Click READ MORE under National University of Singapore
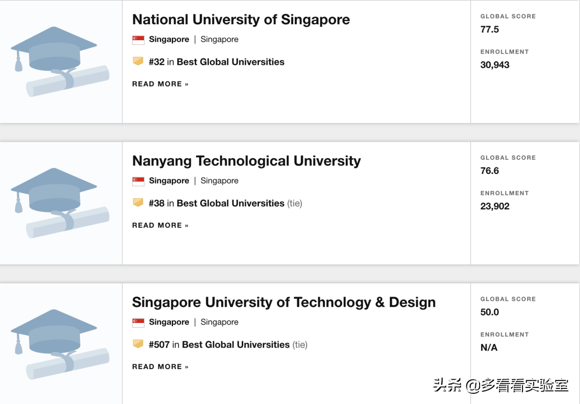580x404 pixels. [160, 84]
